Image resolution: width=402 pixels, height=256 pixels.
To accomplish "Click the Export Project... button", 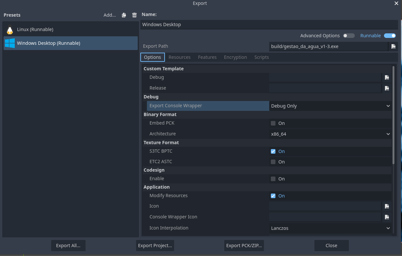I will pos(155,246).
